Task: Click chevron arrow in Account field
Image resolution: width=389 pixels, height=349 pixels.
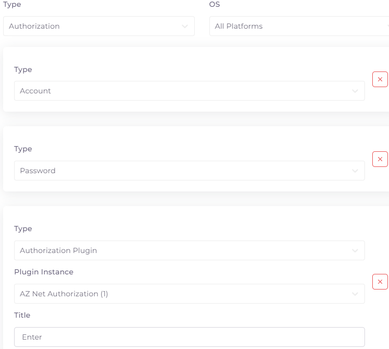Action: click(355, 91)
